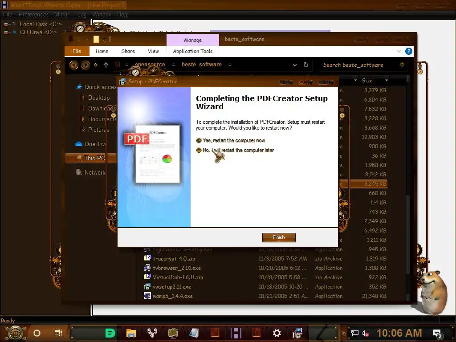This screenshot has width=456, height=342.
Task: Select the truecrypt-4.0.zip file
Action: pos(174,259)
